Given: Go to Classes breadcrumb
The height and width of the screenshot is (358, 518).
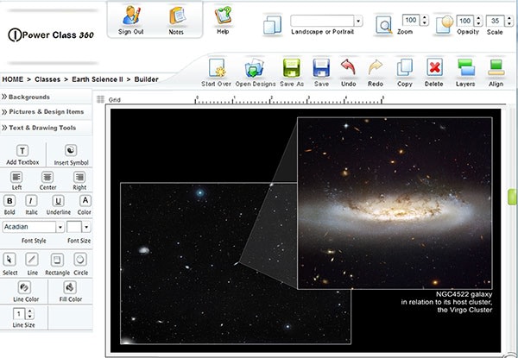Looking at the screenshot, I should point(47,79).
